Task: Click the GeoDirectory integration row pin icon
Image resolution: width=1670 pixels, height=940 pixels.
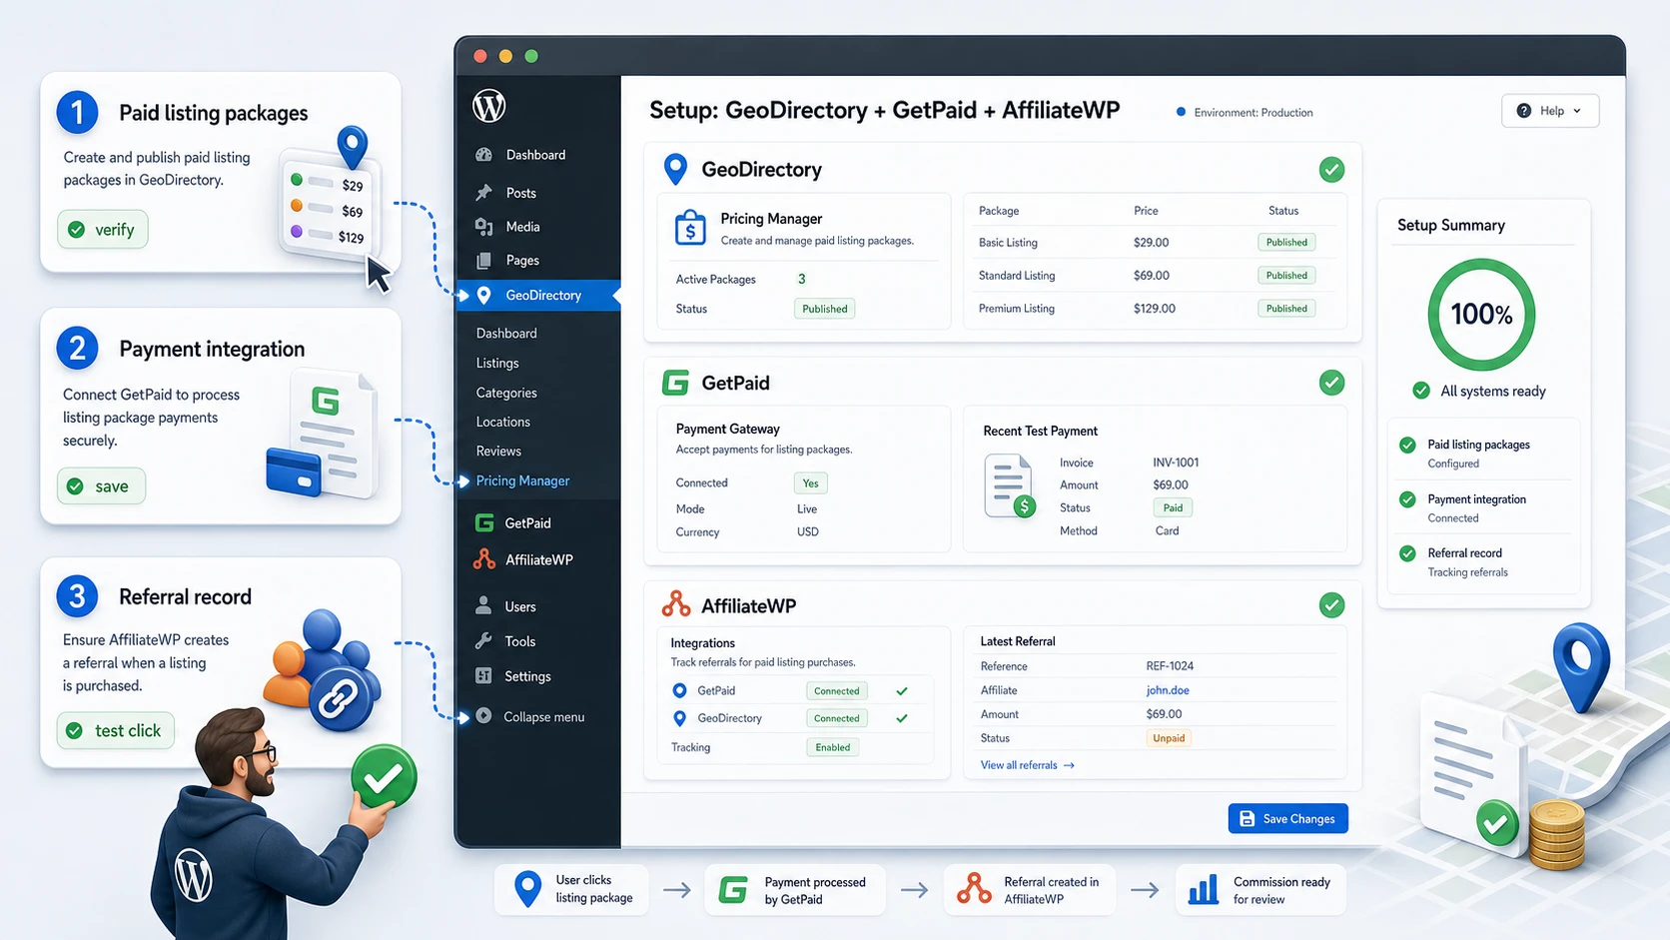Action: tap(679, 718)
